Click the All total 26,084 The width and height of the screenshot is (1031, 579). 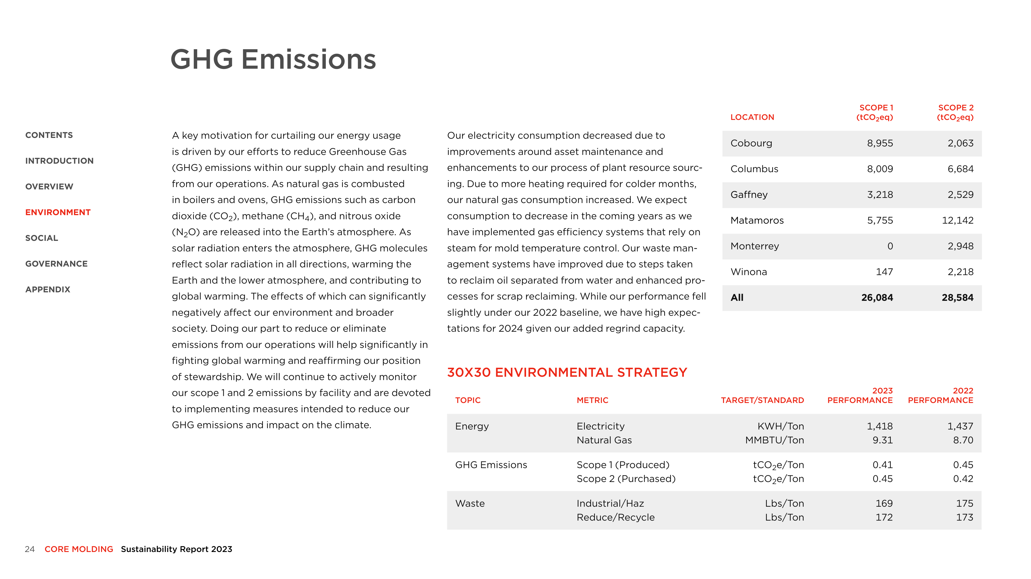877,297
